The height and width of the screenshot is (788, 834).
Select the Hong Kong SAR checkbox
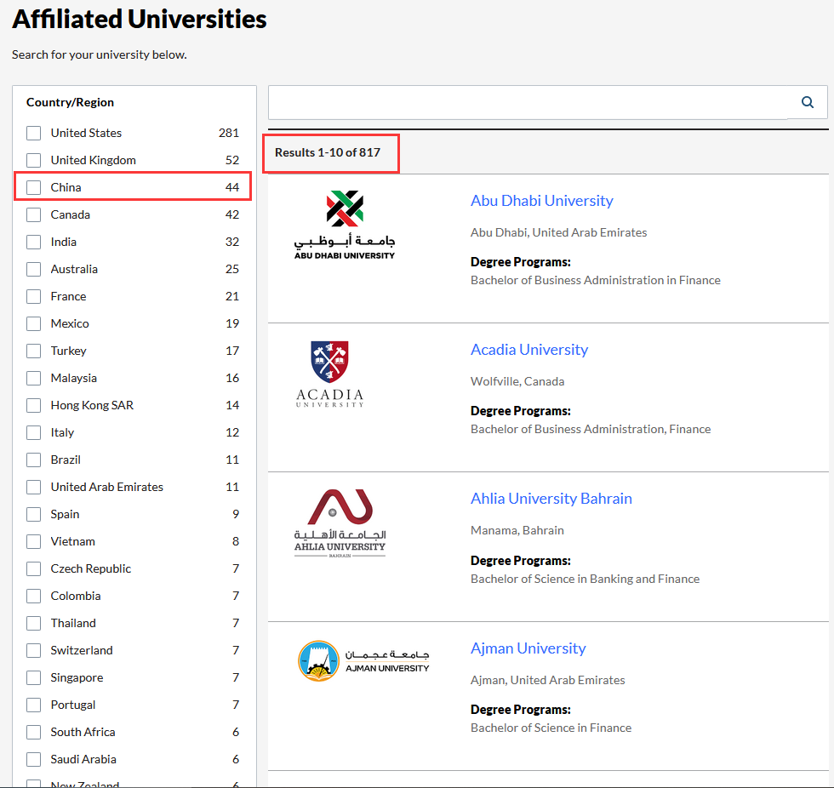point(33,405)
